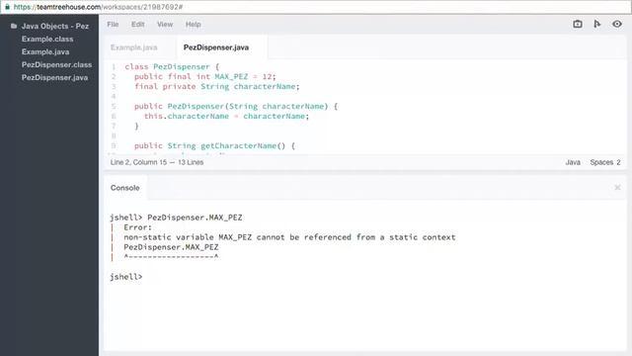Click the browser address bar URL
The height and width of the screenshot is (356, 632).
[99, 7]
